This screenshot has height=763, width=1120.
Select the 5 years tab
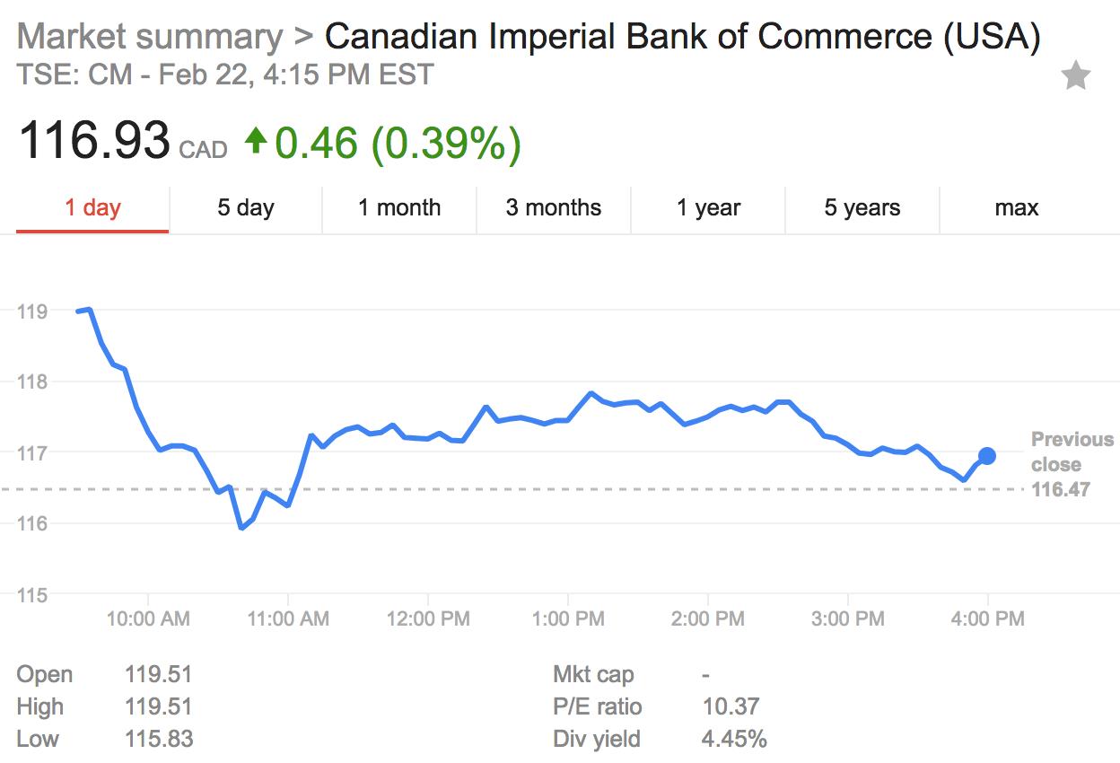[862, 208]
